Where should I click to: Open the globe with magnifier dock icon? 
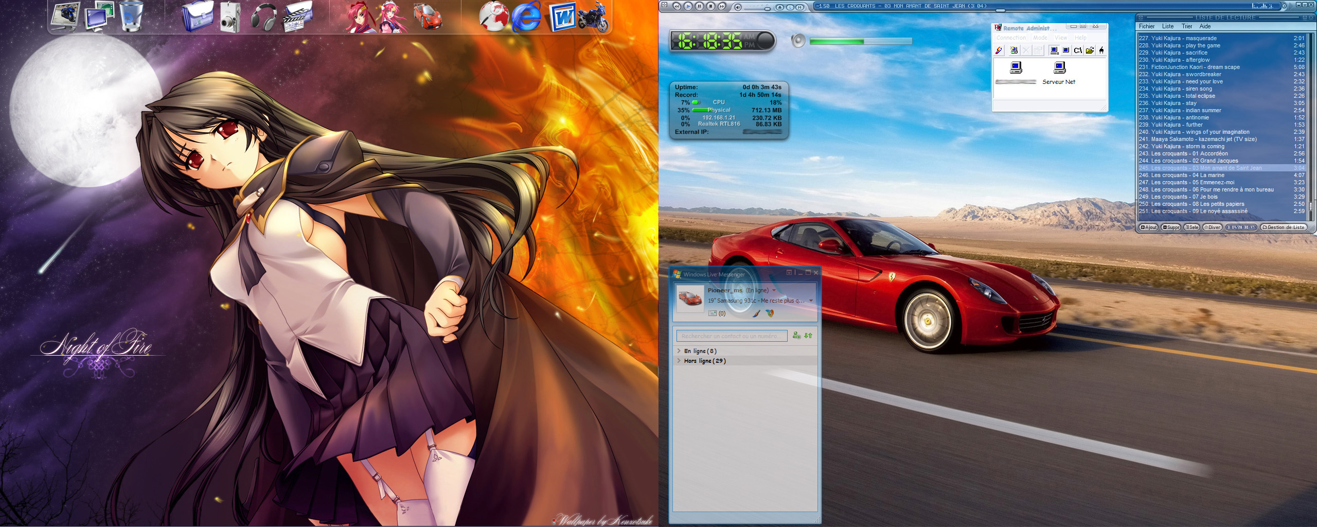tap(494, 16)
